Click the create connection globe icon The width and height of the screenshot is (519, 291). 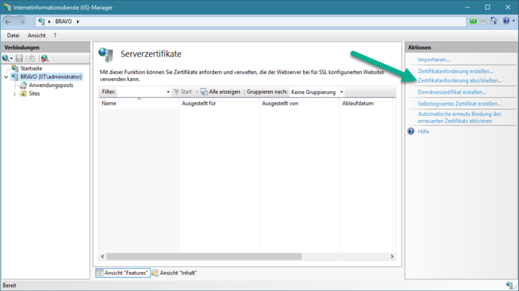tap(6, 58)
